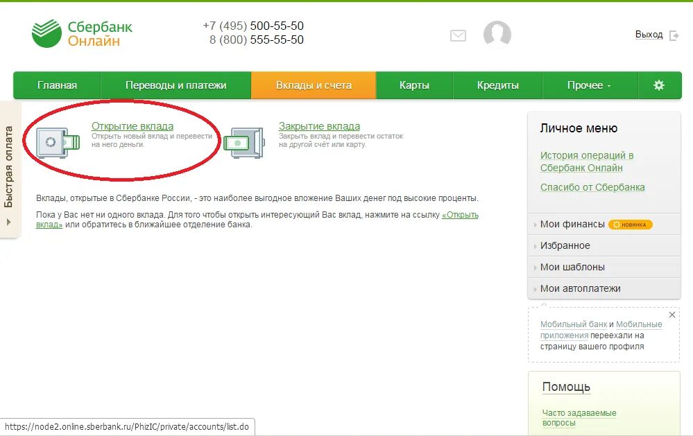Image resolution: width=693 pixels, height=436 pixels.
Task: Click the Выход link
Action: coord(649,35)
